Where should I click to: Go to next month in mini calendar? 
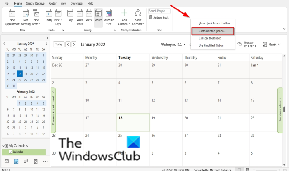(x=46, y=44)
